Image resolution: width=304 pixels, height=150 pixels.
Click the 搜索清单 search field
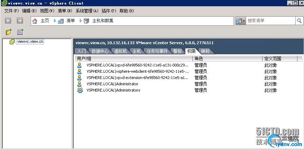coord(270,21)
